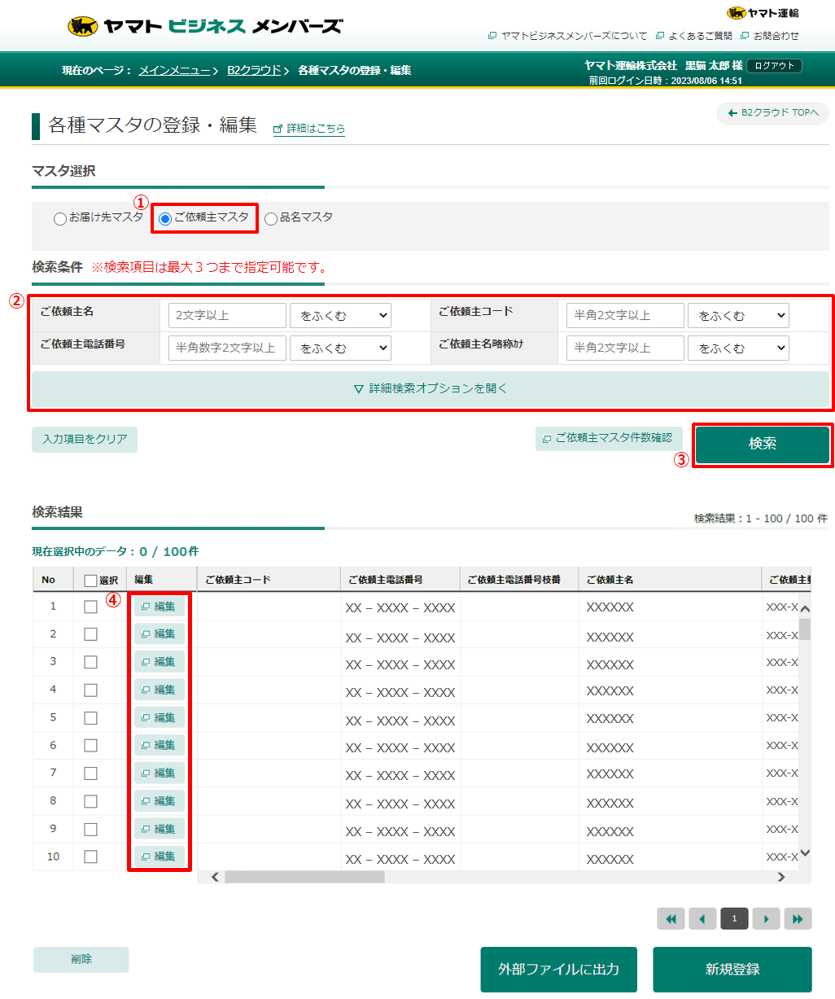Jump to the last results page
This screenshot has width=835, height=999.
tap(798, 918)
